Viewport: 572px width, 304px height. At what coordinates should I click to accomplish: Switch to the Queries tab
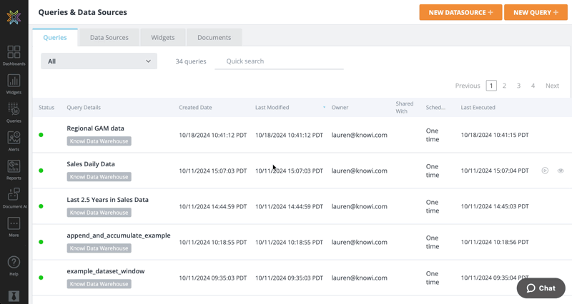click(x=55, y=38)
